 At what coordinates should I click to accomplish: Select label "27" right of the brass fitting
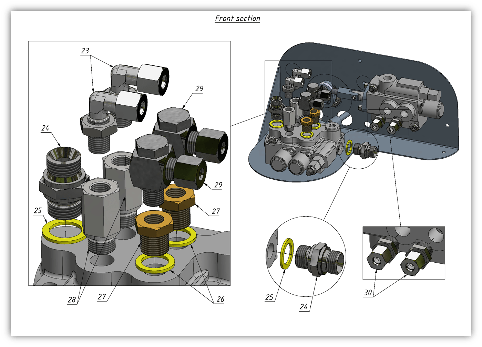click(216, 211)
